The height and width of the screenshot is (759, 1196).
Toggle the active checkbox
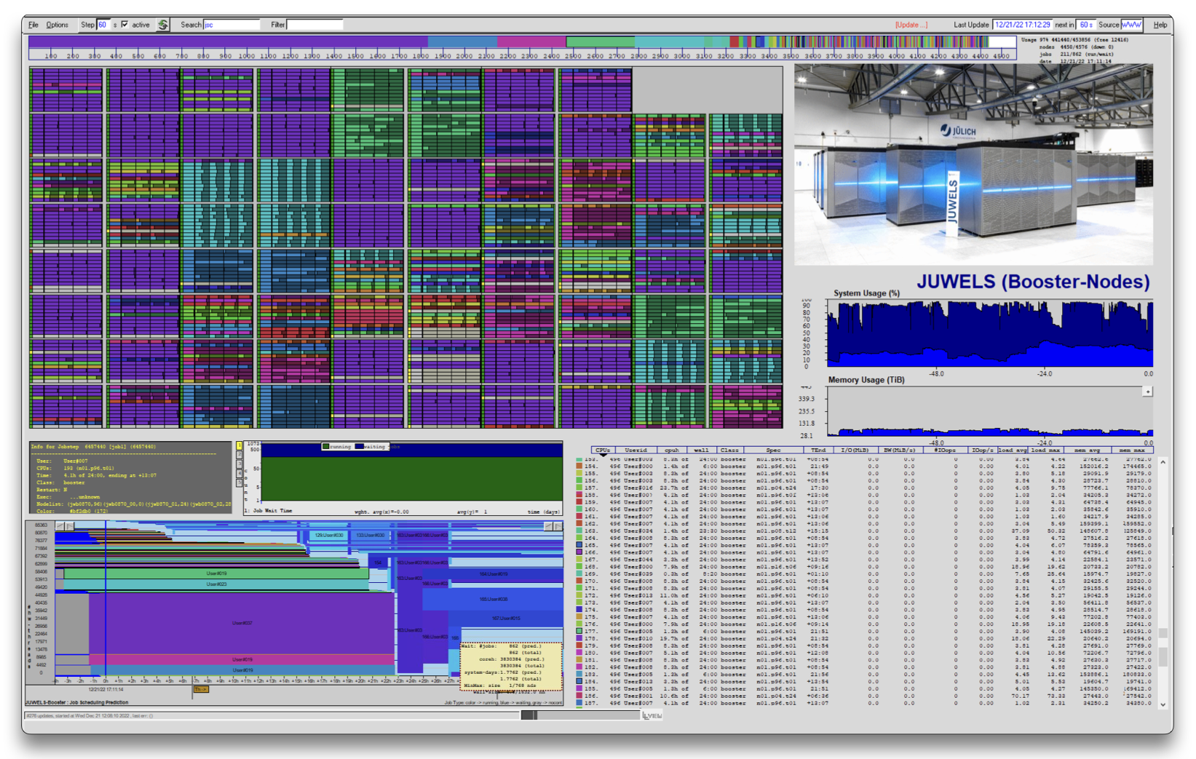(x=124, y=25)
